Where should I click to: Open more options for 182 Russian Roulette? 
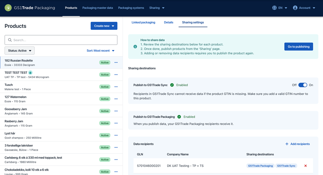[x=116, y=62]
